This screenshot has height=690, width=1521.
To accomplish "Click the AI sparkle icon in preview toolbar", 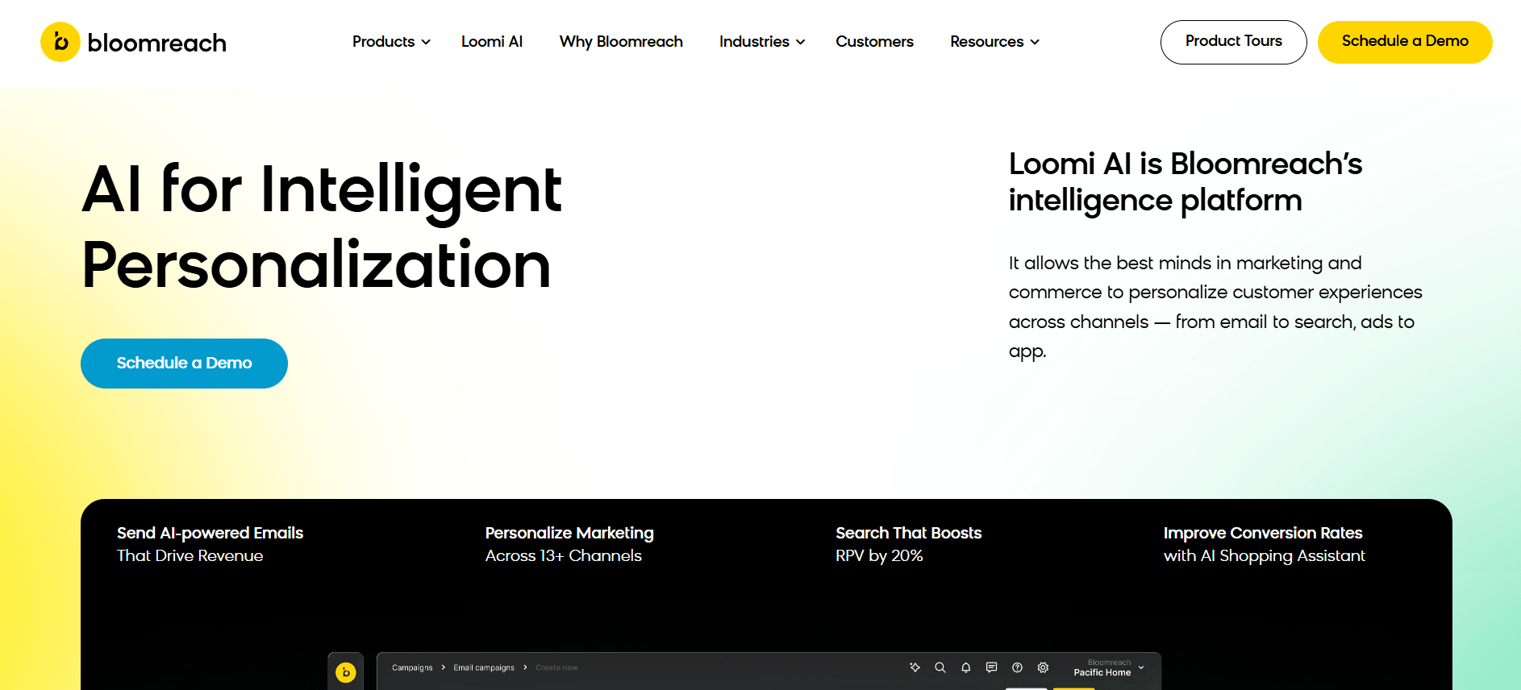I will coord(915,667).
